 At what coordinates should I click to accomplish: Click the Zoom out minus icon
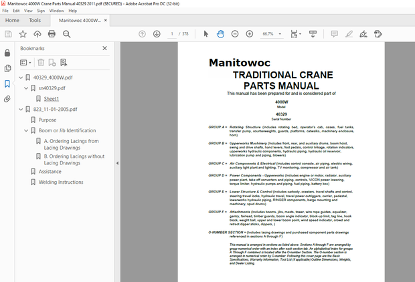[x=235, y=34]
